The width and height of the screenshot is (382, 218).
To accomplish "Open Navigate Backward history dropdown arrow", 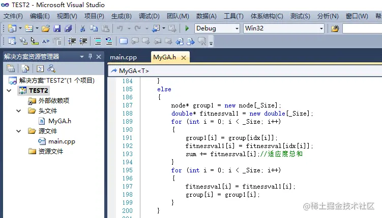I will 164,28.
